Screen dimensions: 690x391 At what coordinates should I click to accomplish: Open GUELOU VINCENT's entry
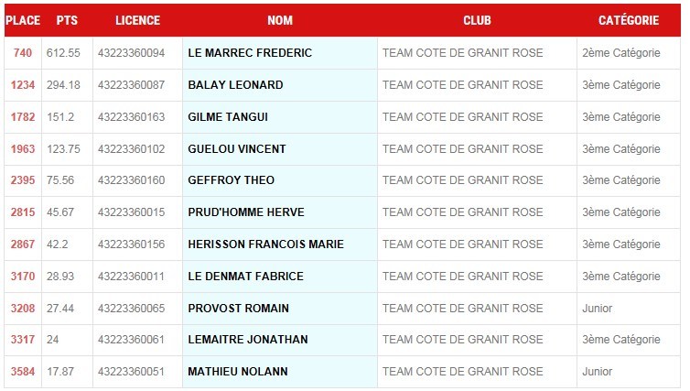tap(237, 149)
